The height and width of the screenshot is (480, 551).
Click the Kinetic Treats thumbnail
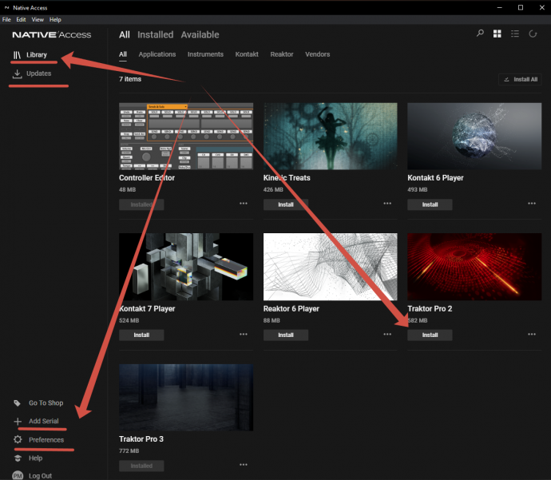click(x=331, y=137)
